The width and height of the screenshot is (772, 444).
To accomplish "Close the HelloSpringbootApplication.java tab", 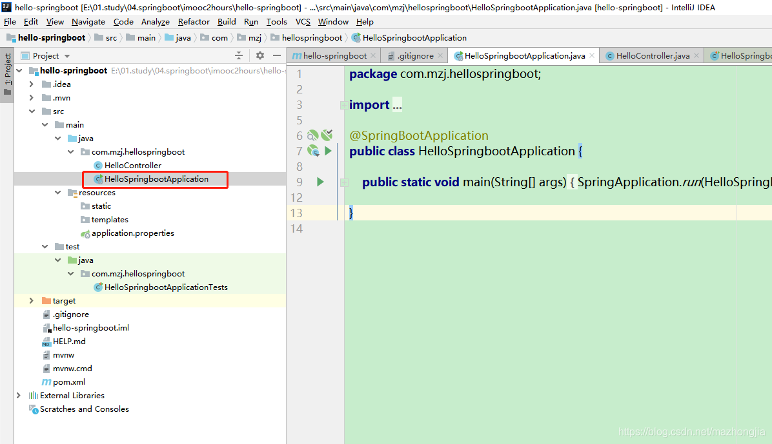I will [592, 55].
